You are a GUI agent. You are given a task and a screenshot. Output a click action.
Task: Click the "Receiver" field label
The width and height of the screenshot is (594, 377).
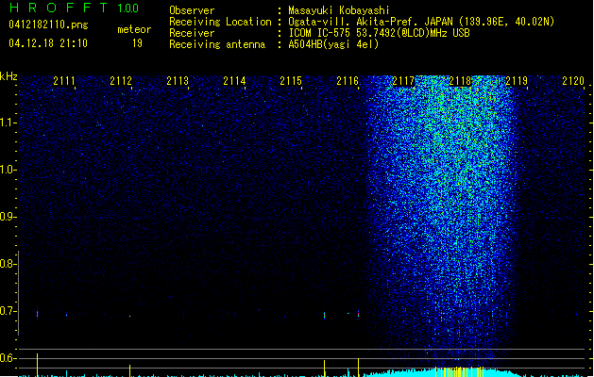click(x=192, y=33)
